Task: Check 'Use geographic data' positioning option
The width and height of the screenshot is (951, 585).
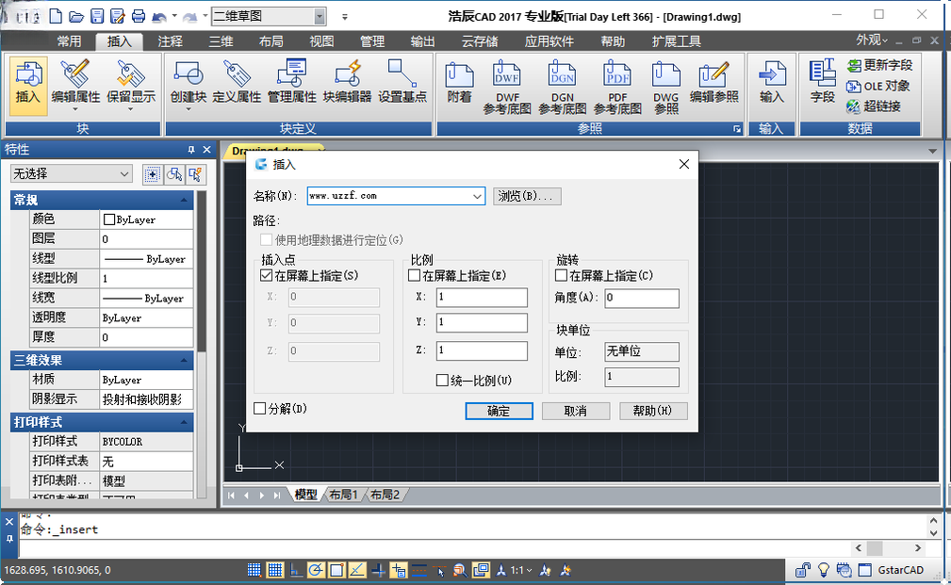Action: point(266,240)
